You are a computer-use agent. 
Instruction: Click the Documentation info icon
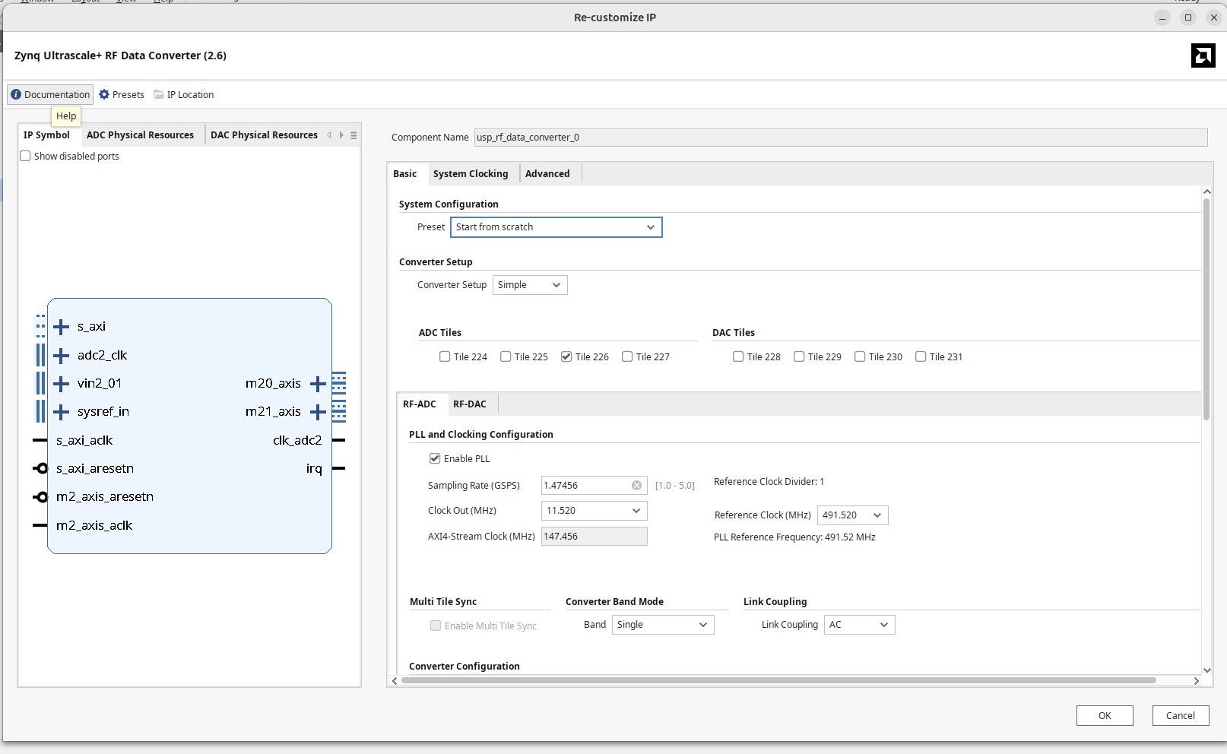pyautogui.click(x=16, y=95)
